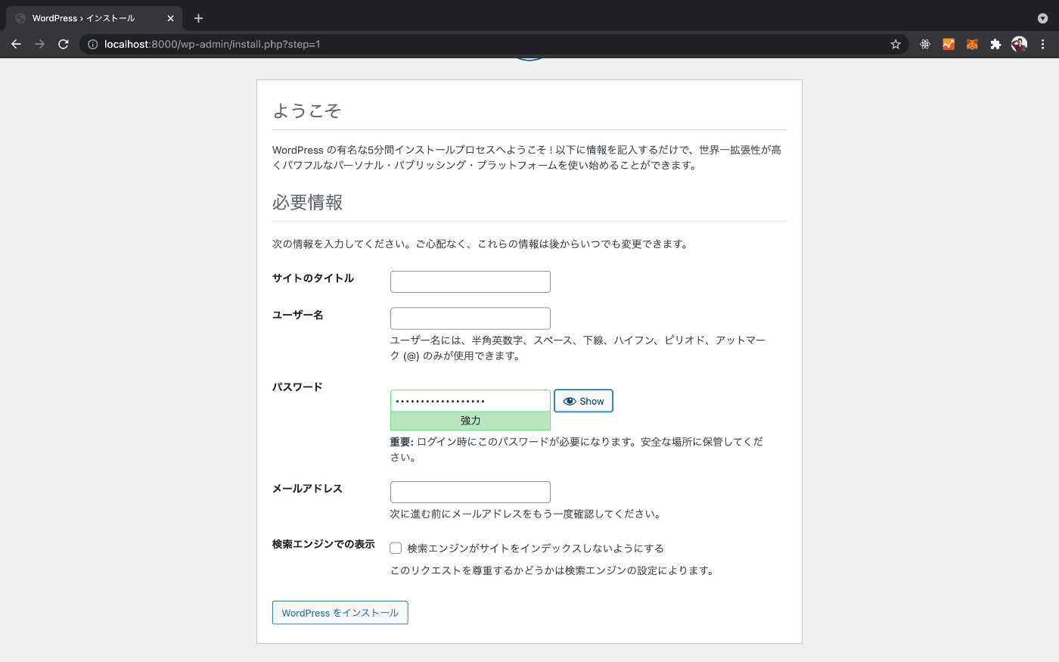
Task: Open a new browser tab
Action: point(198,17)
